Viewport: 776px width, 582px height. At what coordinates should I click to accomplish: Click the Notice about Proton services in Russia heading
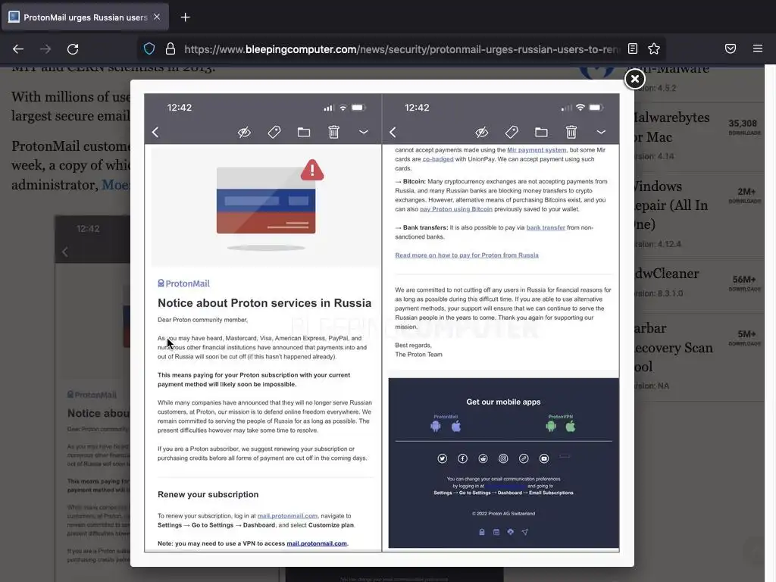click(264, 303)
